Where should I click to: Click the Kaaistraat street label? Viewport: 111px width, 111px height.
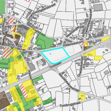point(39,32)
